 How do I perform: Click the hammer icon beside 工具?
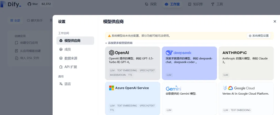[x=213, y=4]
